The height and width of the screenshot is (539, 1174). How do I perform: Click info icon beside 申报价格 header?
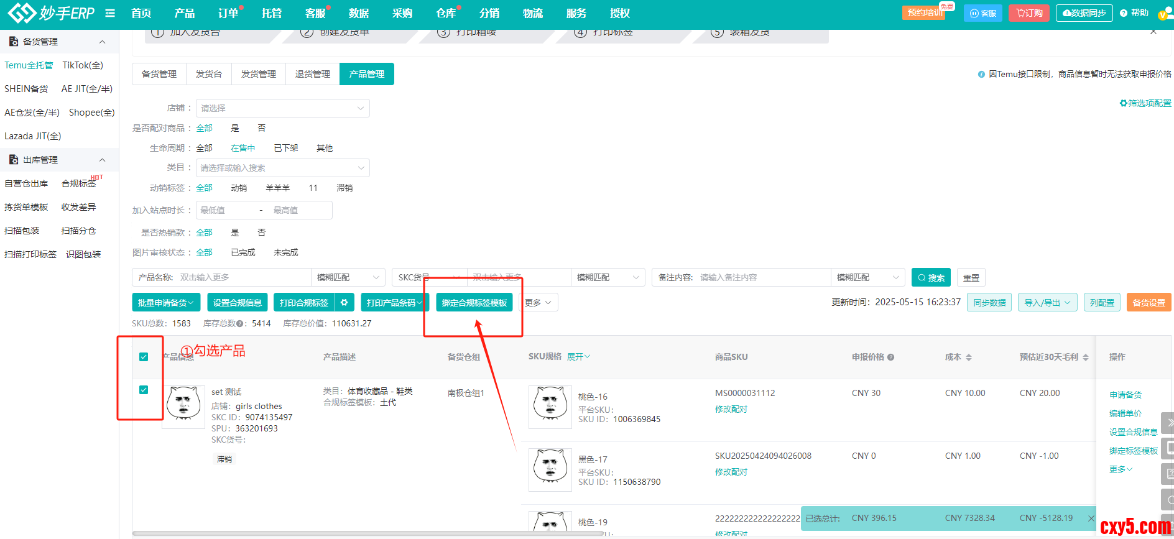(891, 357)
